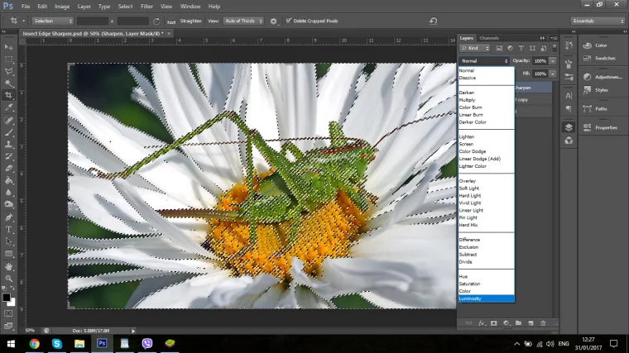The image size is (629, 353).
Task: Open the layer Kind filter dropdown
Action: (x=475, y=48)
